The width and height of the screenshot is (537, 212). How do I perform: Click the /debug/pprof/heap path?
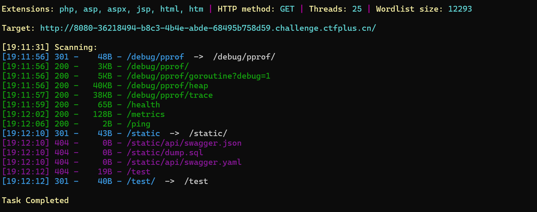click(167, 85)
